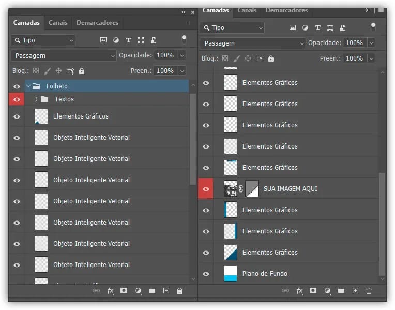Click create new group folder icon in the right panel
Viewport: 395px width, 310px height.
(341, 291)
